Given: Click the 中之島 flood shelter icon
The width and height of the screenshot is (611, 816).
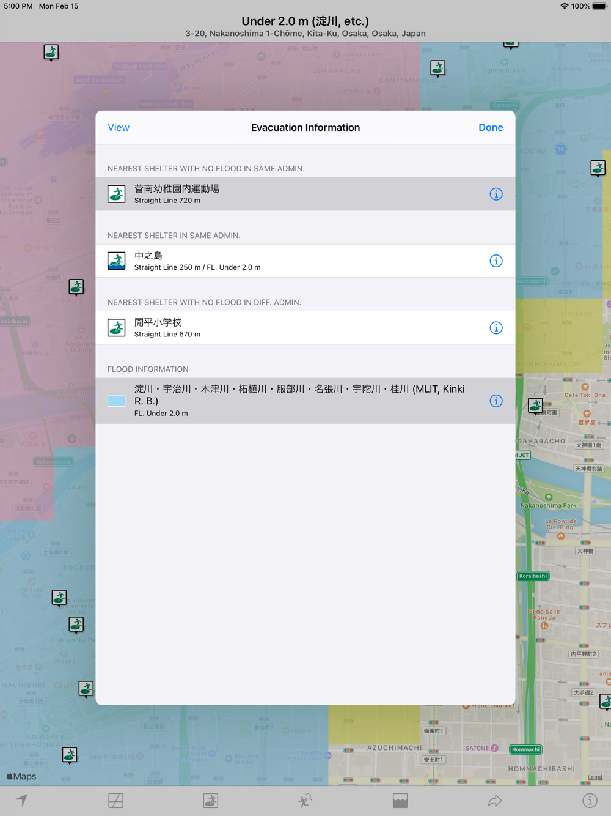Looking at the screenshot, I should [116, 261].
